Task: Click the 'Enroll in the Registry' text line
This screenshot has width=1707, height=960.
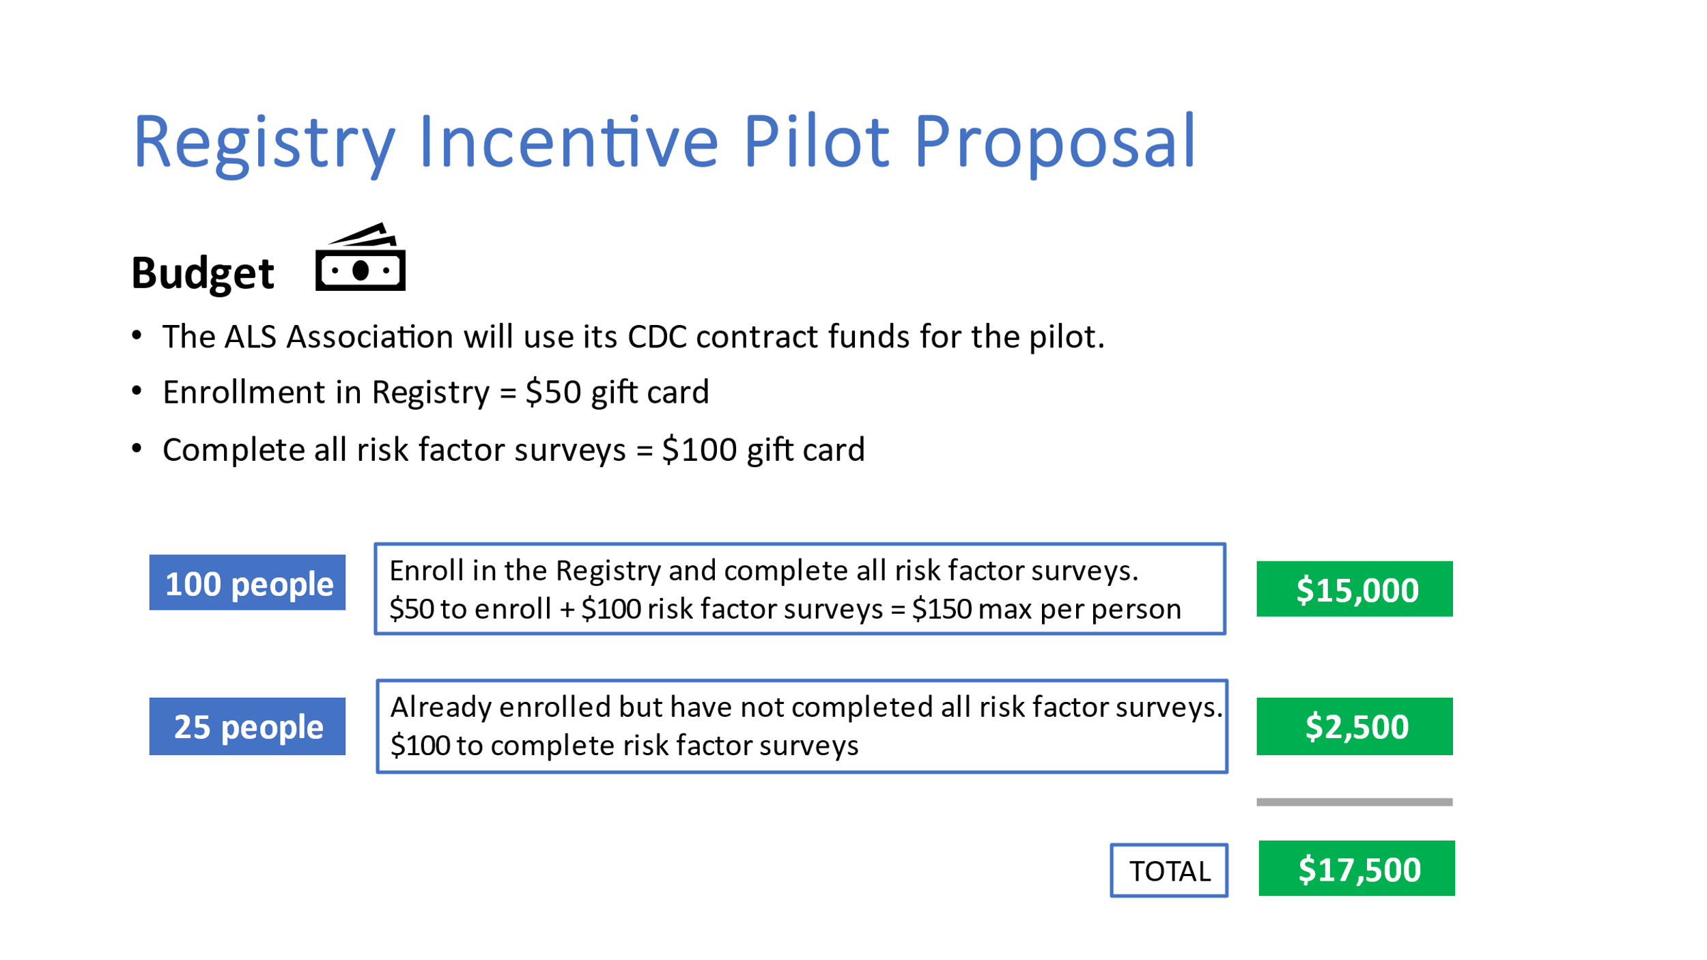Action: tap(763, 571)
